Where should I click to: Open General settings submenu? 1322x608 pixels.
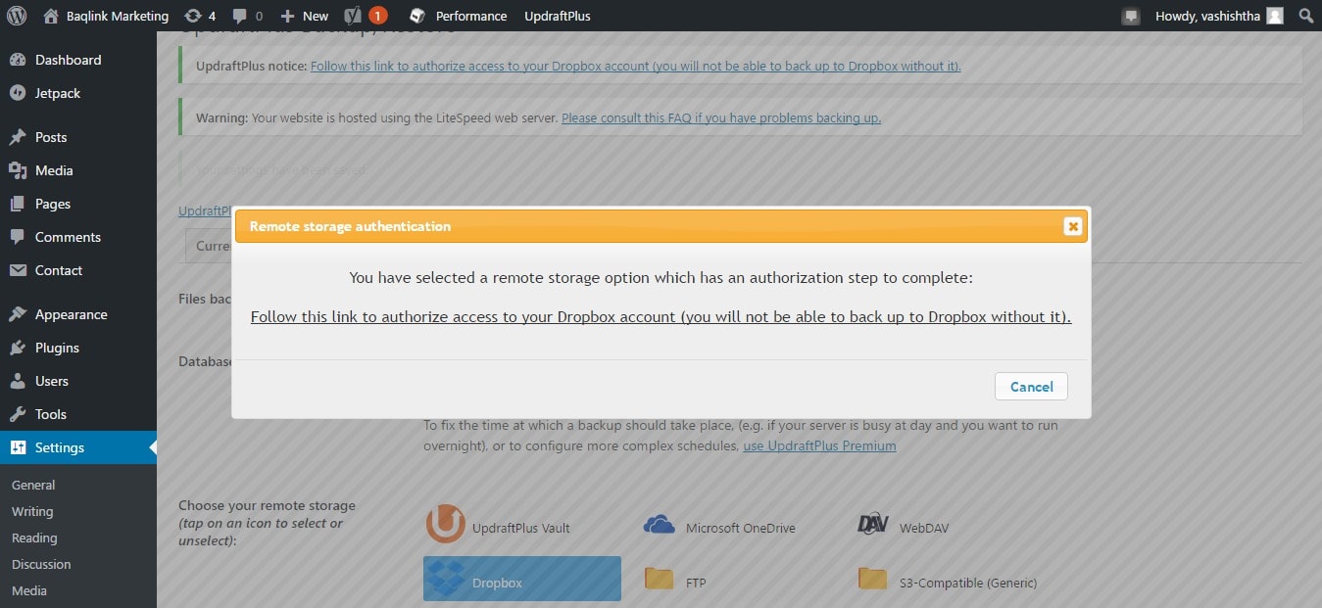coord(33,485)
